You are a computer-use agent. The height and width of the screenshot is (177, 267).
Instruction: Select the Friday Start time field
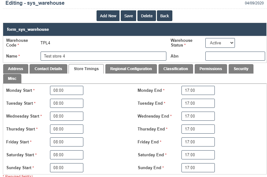click(67, 142)
